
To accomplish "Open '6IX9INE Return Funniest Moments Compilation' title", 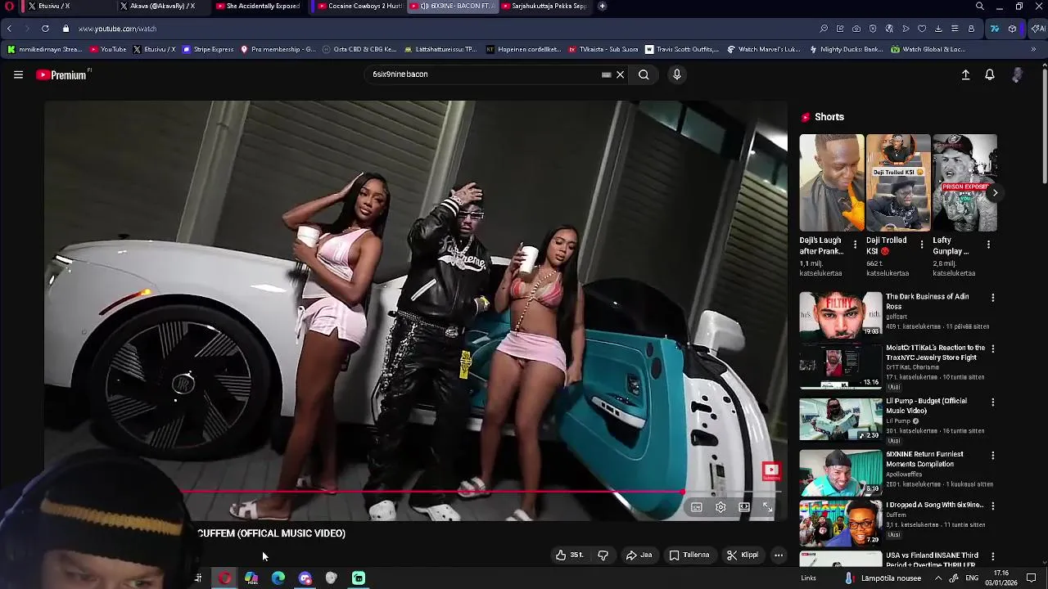I will click(x=924, y=459).
